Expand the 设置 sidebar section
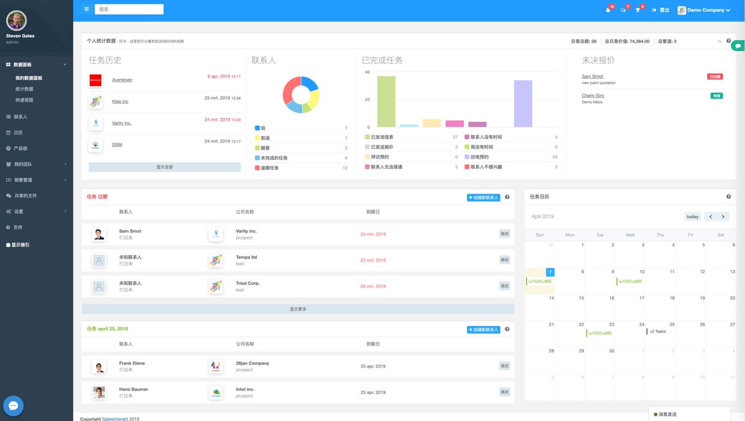 tap(37, 211)
